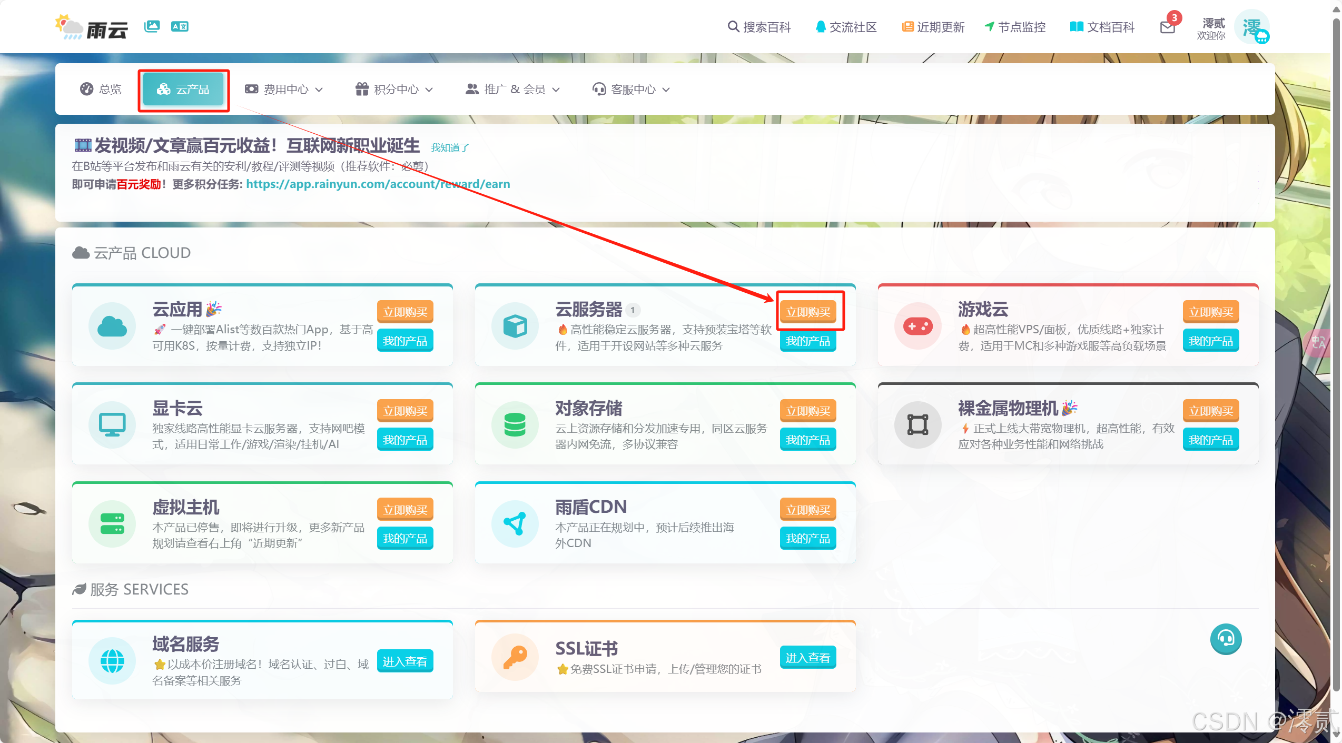
Task: Open the rainyun reward earn link
Action: pos(378,184)
